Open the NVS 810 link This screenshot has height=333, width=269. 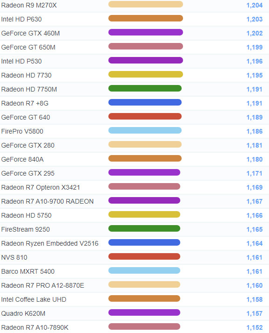pos(14,258)
